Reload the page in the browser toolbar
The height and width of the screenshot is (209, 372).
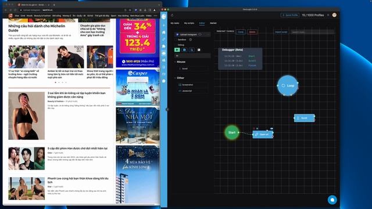[15, 10]
